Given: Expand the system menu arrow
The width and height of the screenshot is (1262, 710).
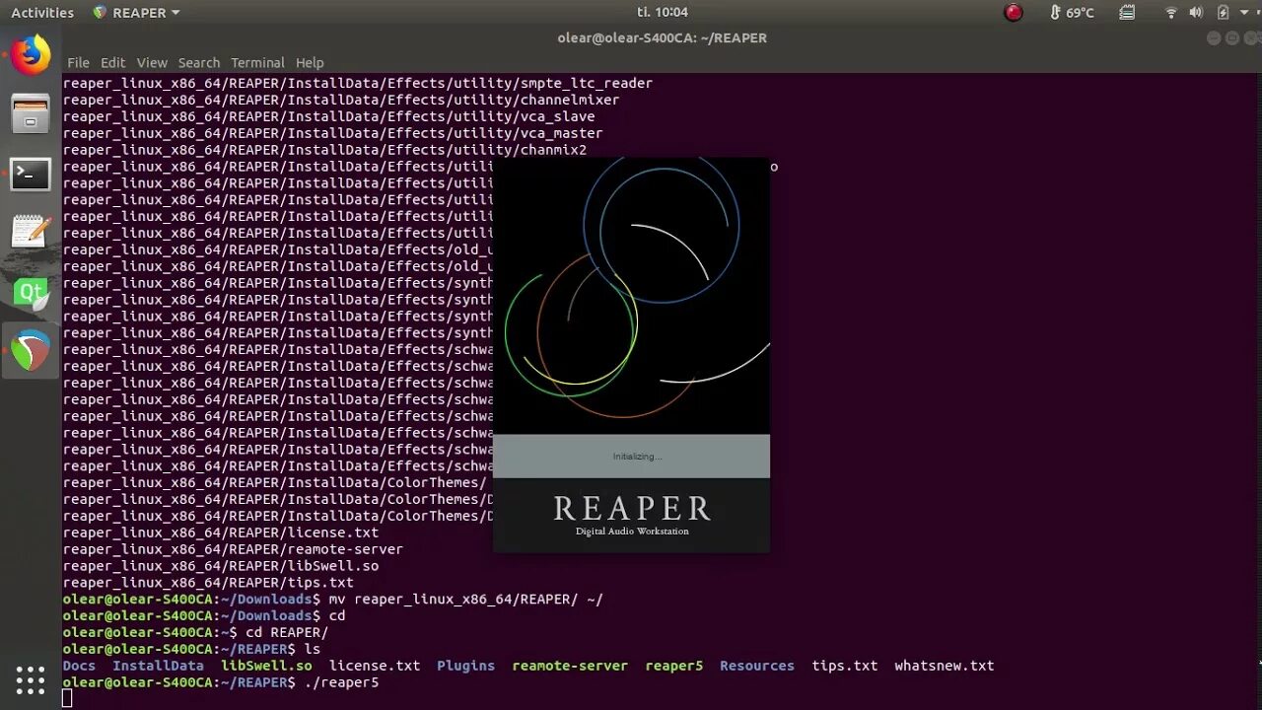Looking at the screenshot, I should (1244, 13).
